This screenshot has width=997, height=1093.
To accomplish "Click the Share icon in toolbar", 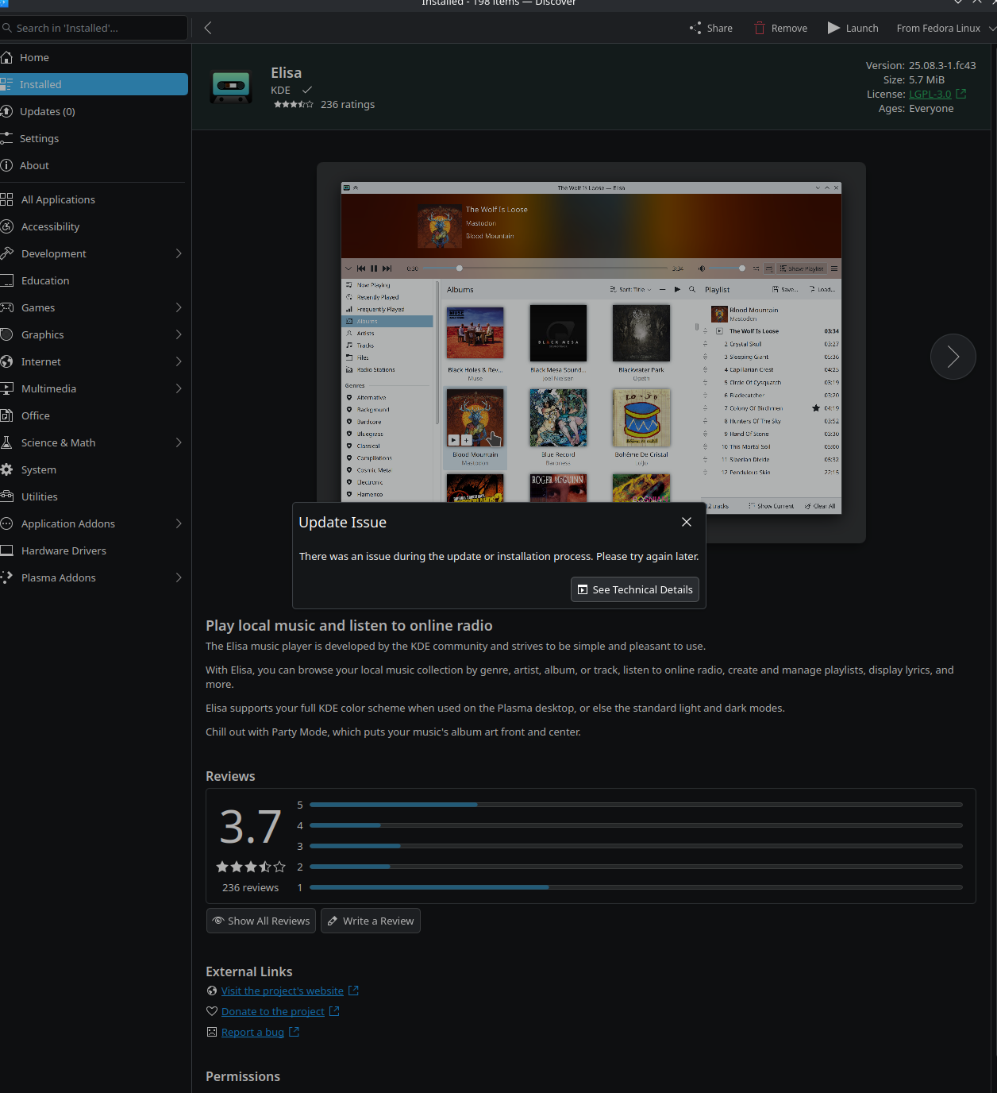I will 695,28.
